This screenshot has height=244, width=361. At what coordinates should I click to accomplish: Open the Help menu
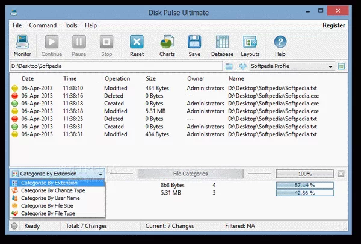coord(91,25)
